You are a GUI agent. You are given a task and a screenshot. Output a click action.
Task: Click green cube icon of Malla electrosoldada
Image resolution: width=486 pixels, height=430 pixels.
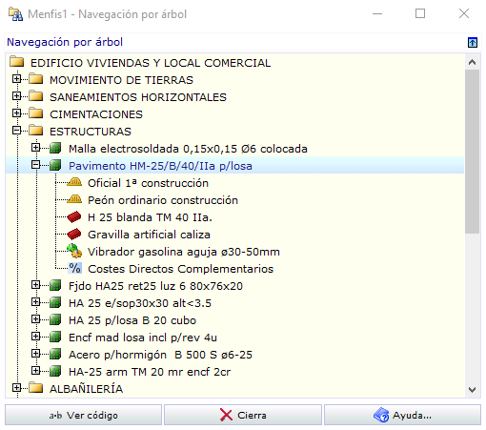(55, 148)
